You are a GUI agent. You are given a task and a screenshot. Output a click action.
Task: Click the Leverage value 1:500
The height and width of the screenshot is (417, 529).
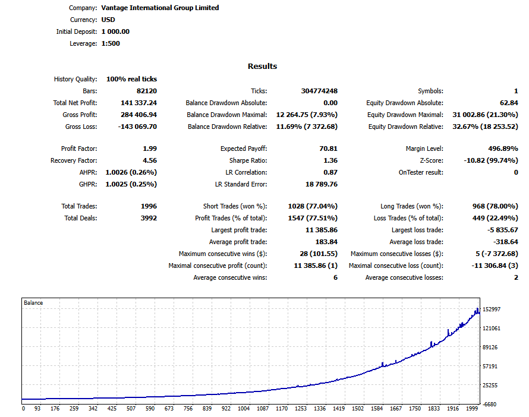tap(111, 43)
